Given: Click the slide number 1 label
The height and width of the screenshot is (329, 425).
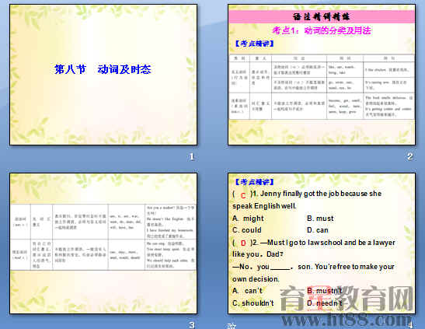Looking at the screenshot, I should (x=192, y=156).
